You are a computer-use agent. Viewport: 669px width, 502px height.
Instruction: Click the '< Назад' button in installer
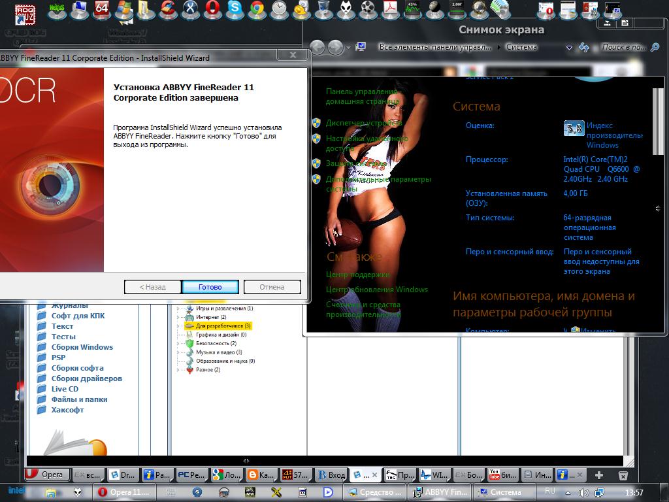(x=152, y=287)
